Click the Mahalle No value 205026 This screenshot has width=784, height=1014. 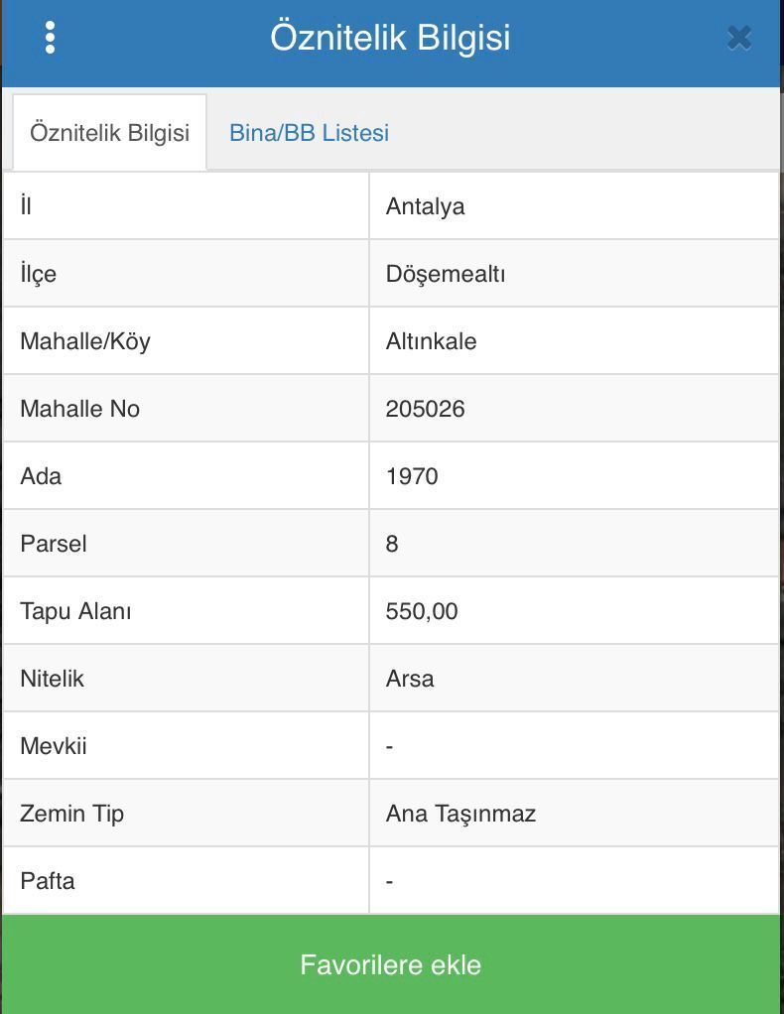pos(426,409)
